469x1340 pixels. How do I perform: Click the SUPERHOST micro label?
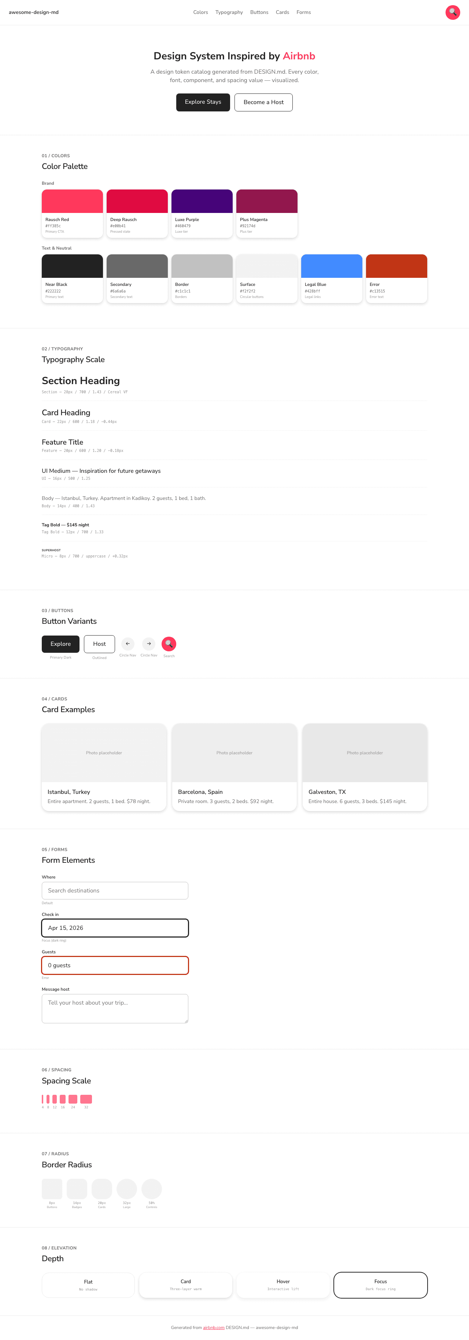click(51, 550)
